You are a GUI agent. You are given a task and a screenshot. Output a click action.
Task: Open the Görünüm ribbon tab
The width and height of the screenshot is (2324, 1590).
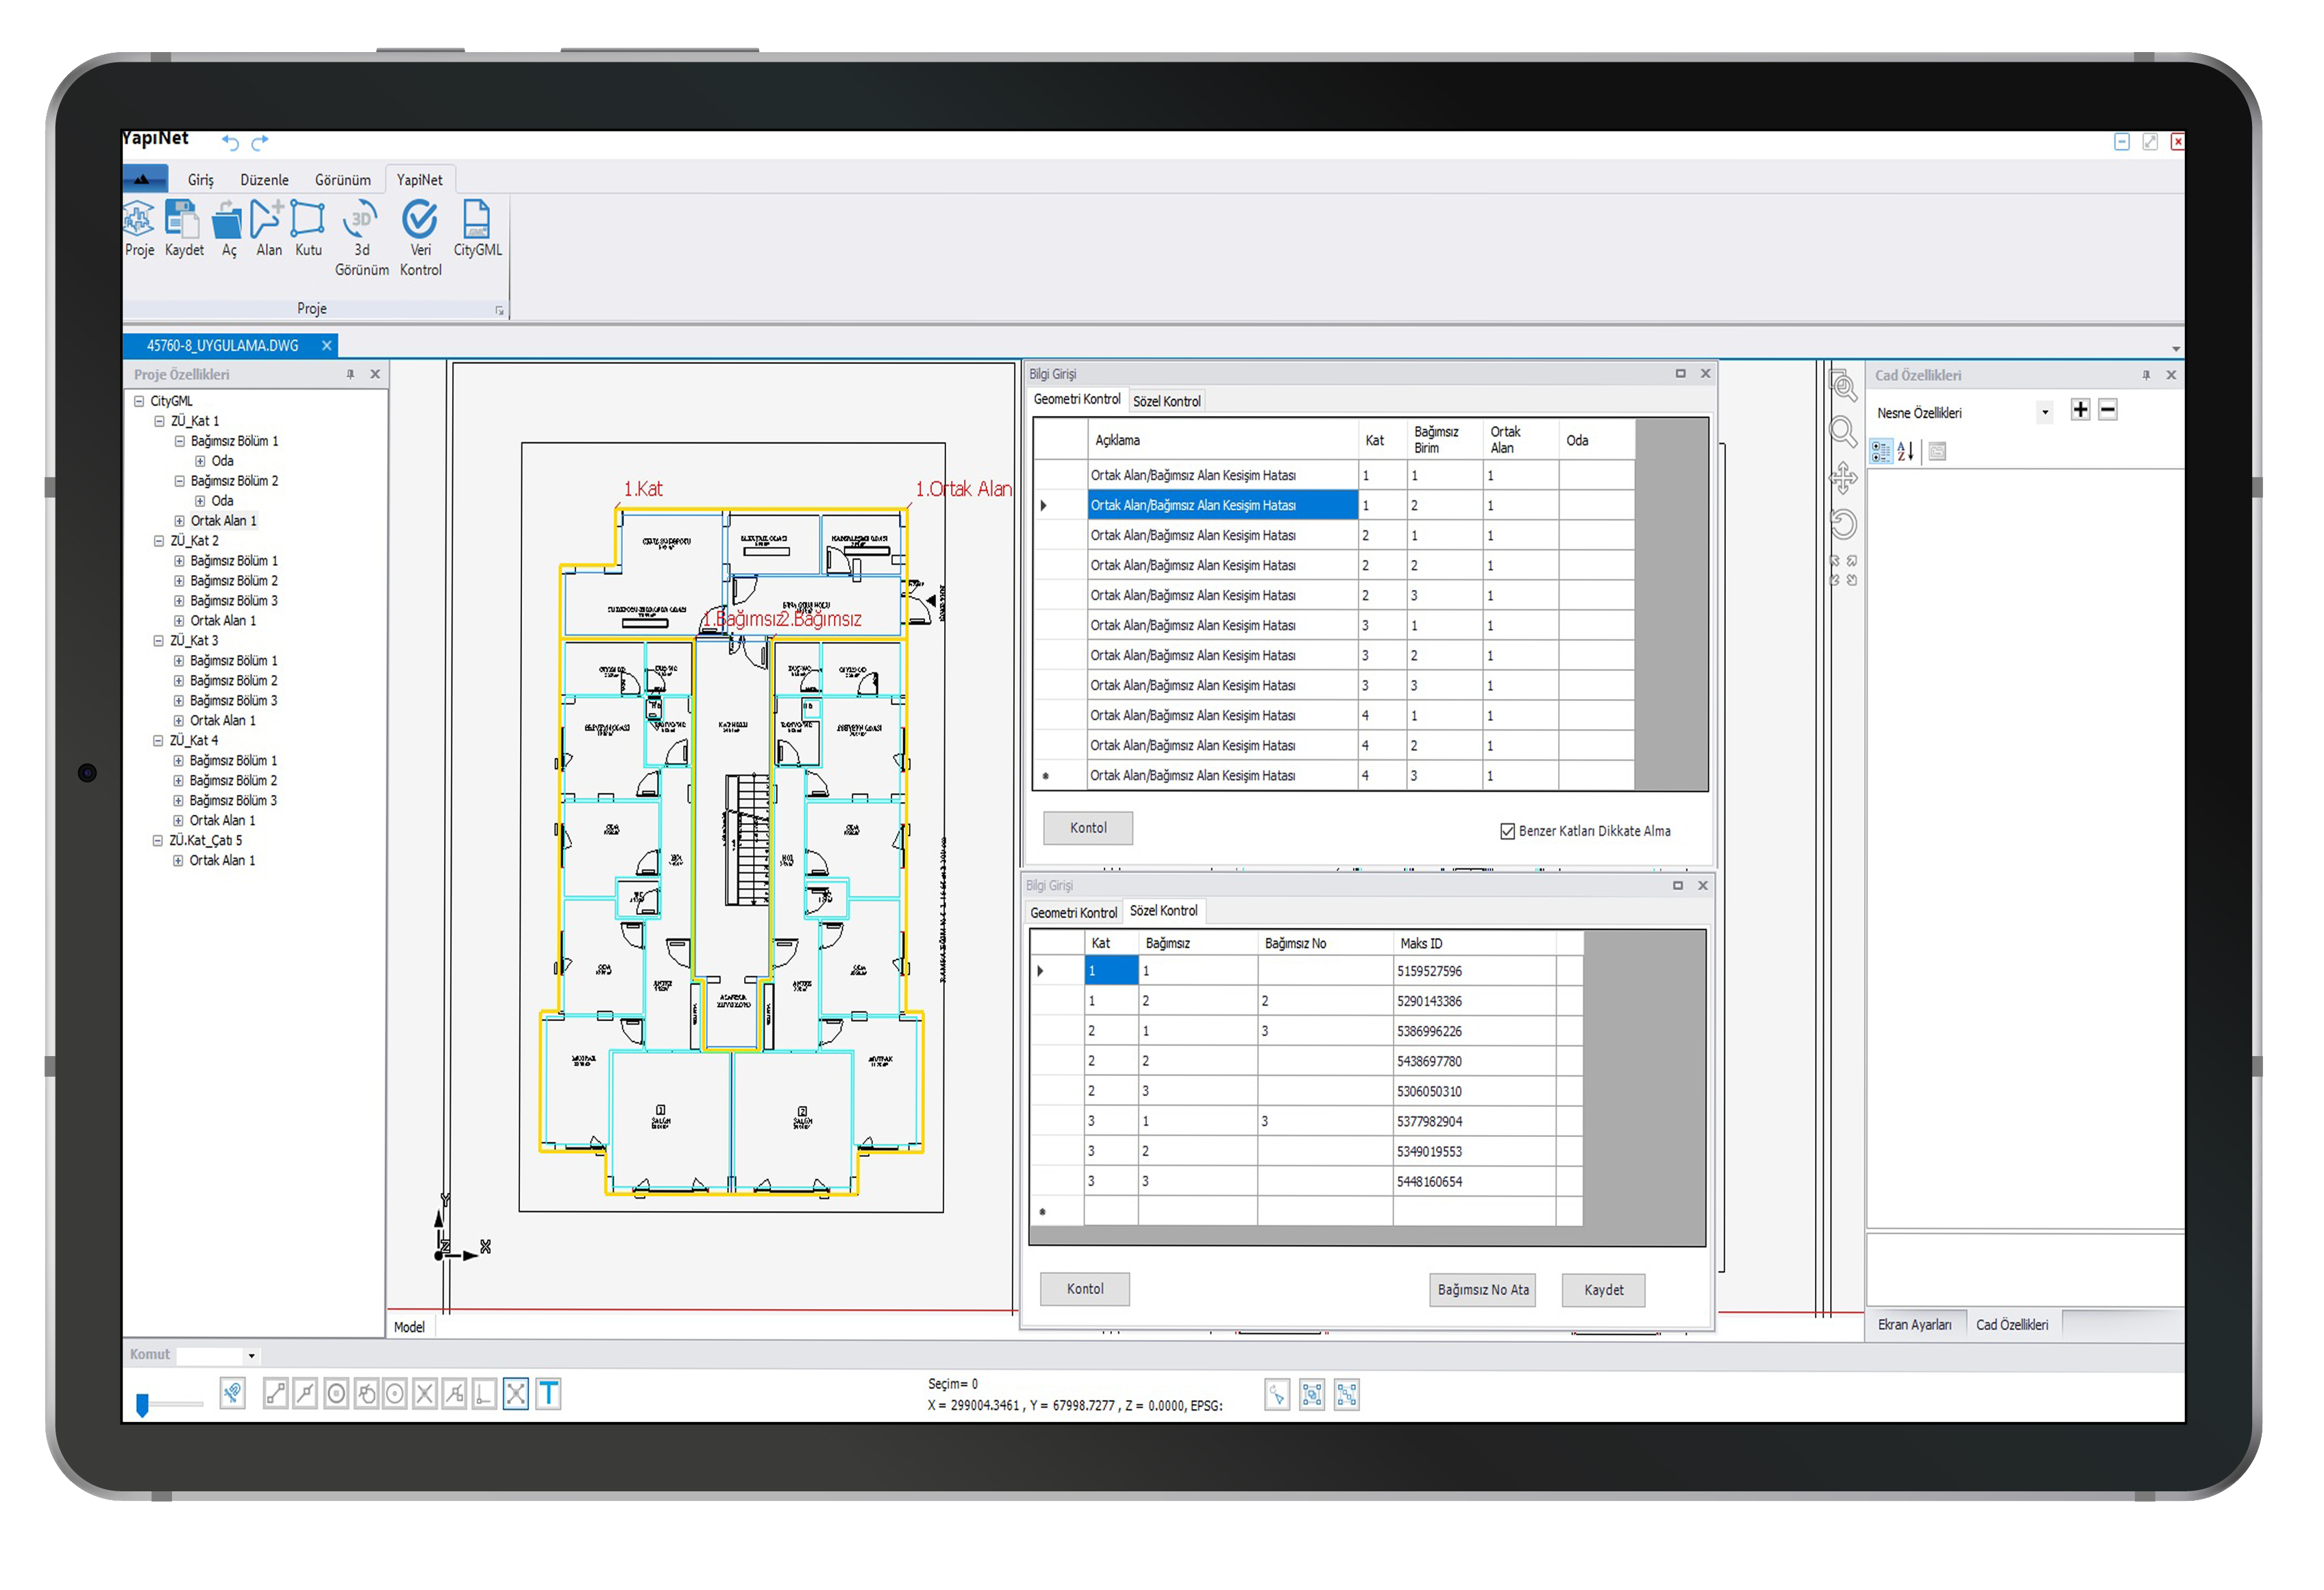pyautogui.click(x=342, y=180)
